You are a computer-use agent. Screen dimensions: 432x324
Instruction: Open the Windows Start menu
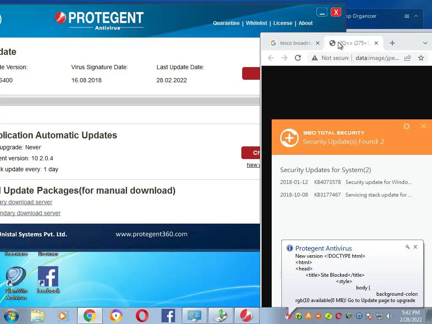(11, 316)
